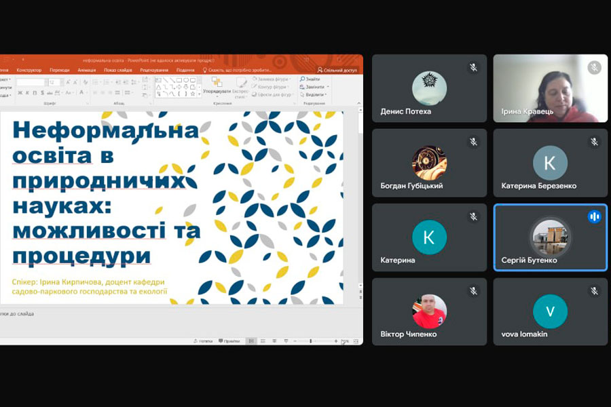
Task: Open the Переходи ribbon tab
Action: pyautogui.click(x=59, y=70)
